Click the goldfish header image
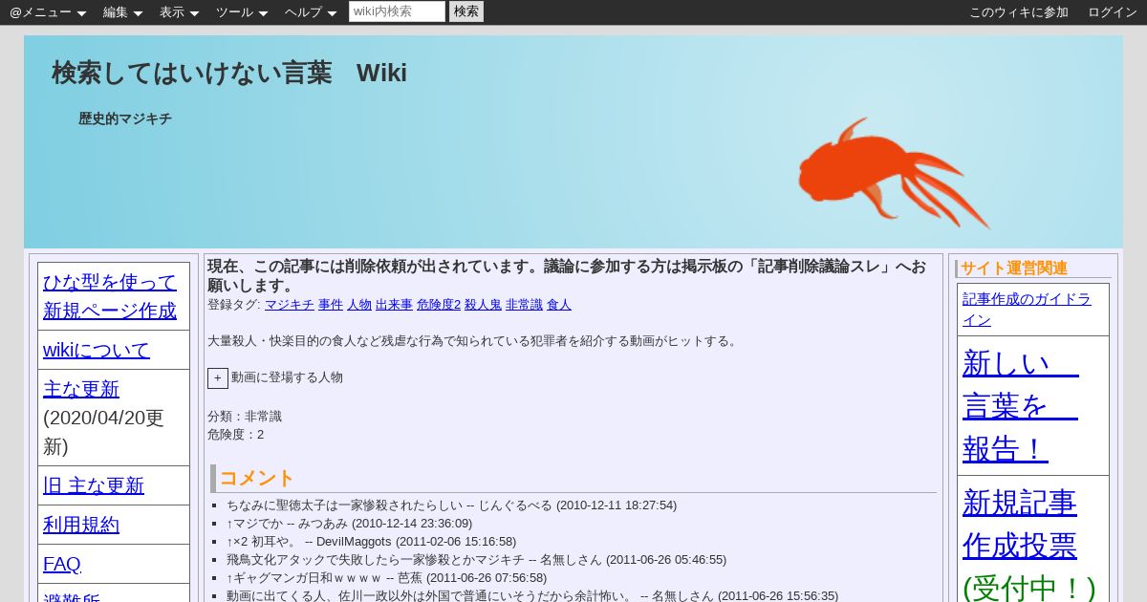Image resolution: width=1147 pixels, height=602 pixels. point(894,173)
